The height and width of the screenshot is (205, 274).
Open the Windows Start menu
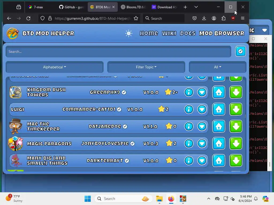tap(87, 199)
